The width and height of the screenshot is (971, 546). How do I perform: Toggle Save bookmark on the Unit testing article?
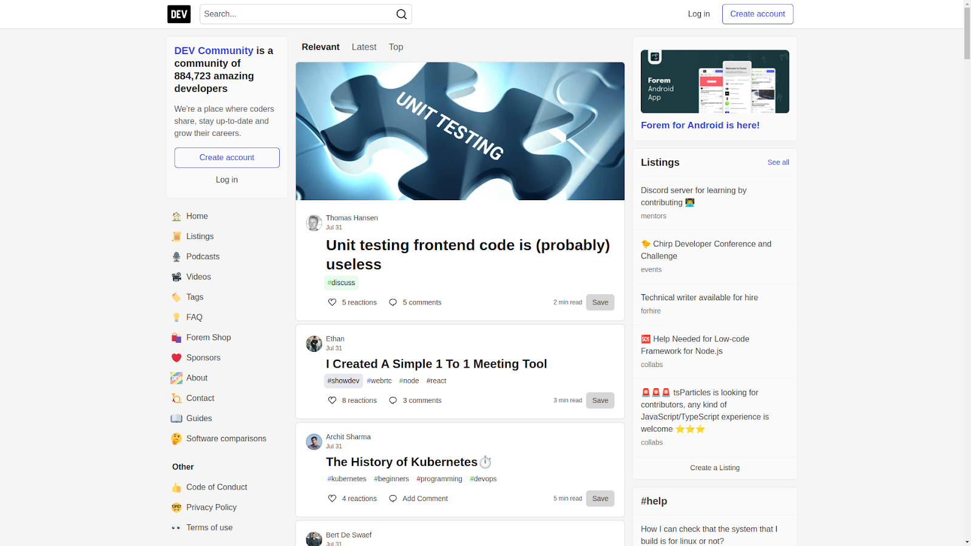[600, 302]
